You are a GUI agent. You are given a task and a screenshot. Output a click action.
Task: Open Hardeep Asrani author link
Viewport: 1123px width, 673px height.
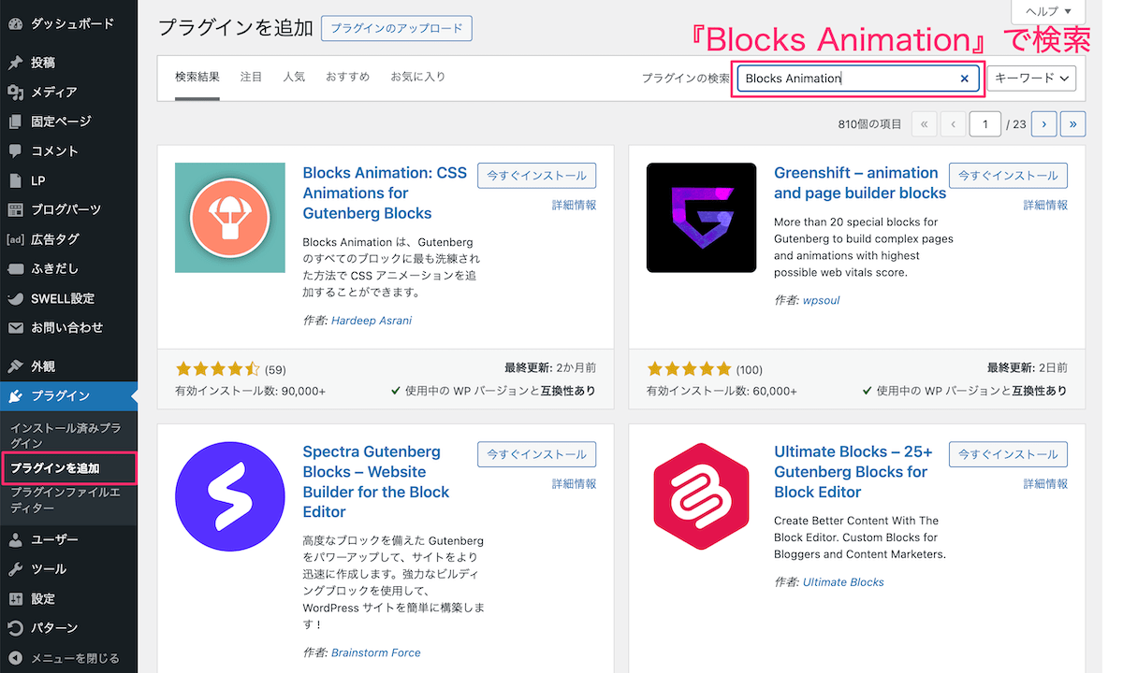372,321
